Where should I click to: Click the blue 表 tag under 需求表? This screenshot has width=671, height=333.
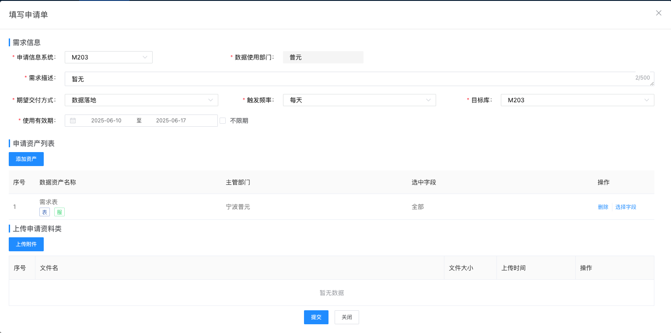tap(45, 212)
